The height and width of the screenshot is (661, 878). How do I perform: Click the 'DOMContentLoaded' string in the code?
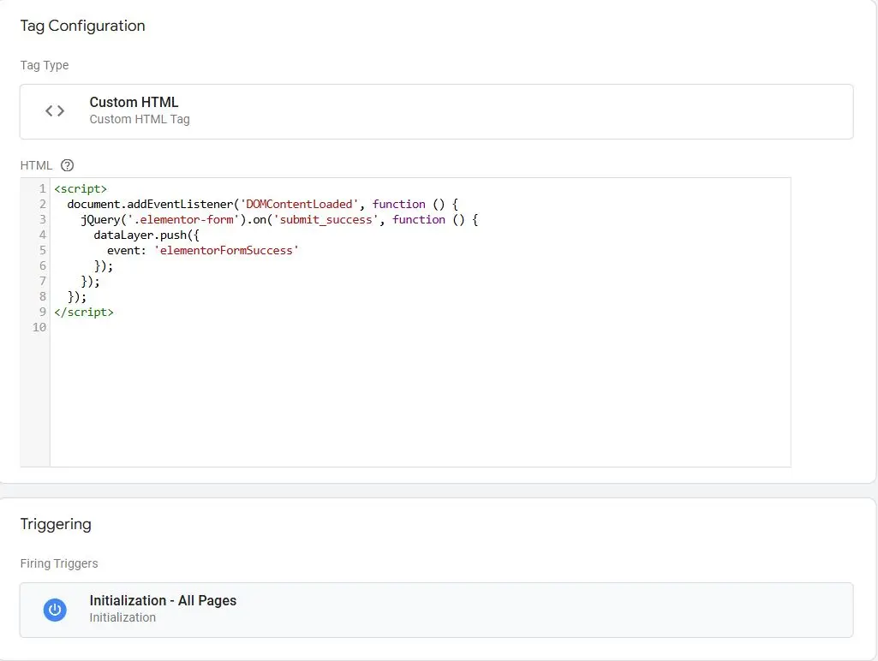(x=299, y=204)
